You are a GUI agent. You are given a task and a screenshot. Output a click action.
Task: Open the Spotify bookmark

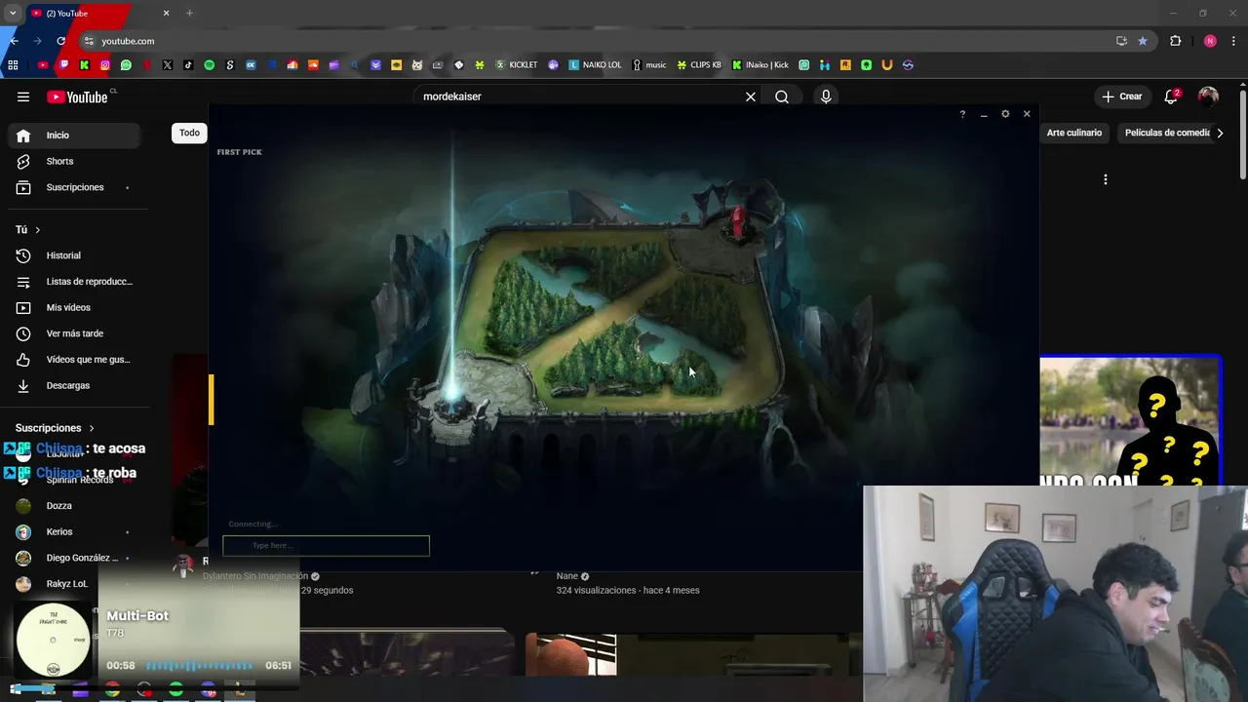(x=209, y=65)
